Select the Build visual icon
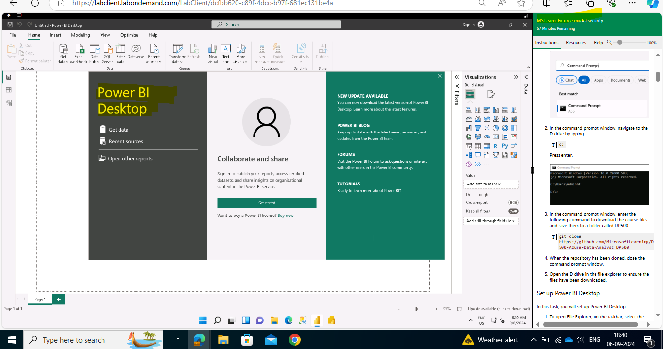This screenshot has width=663, height=349. pyautogui.click(x=470, y=94)
